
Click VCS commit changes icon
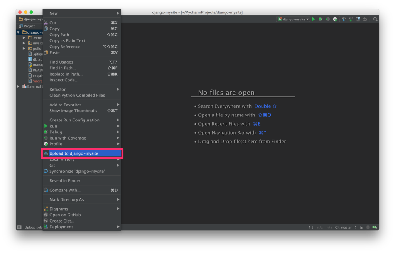pos(351,19)
